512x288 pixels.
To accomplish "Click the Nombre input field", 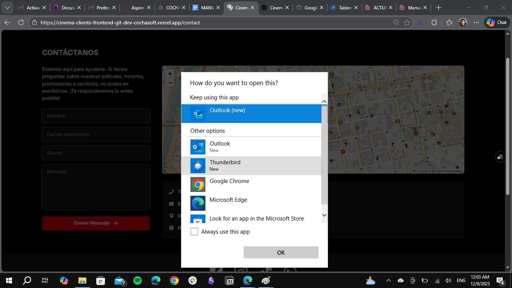I will tap(96, 116).
